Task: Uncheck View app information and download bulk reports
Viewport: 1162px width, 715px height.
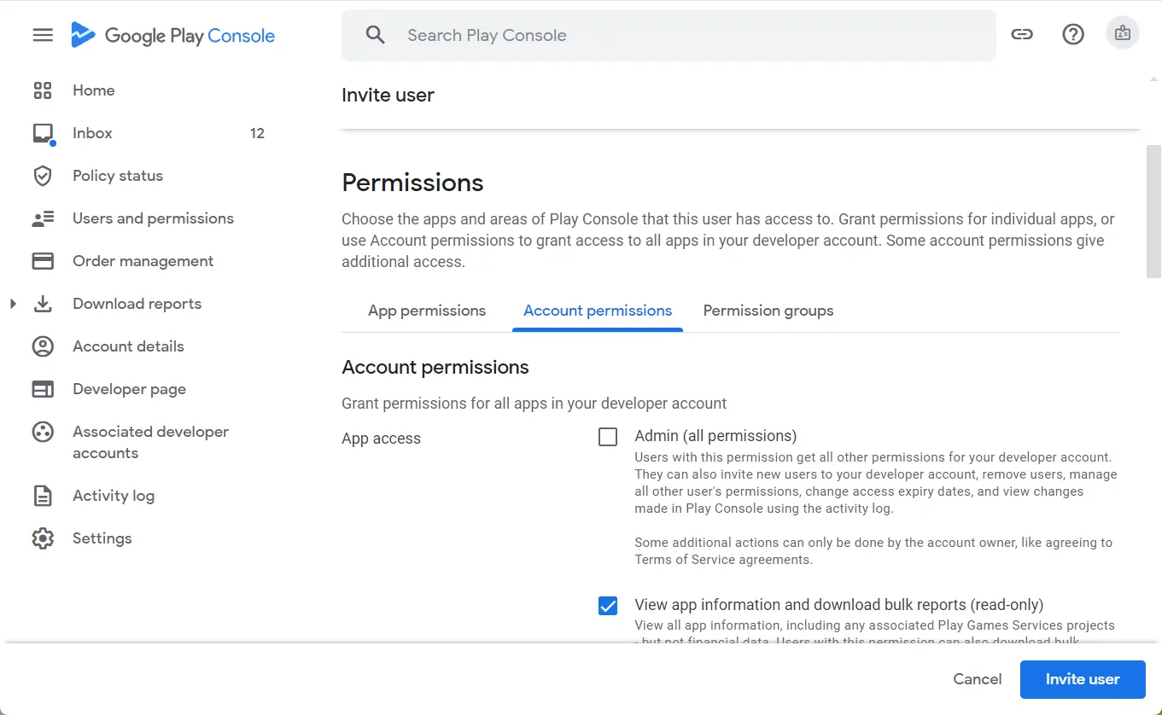Action: point(607,605)
